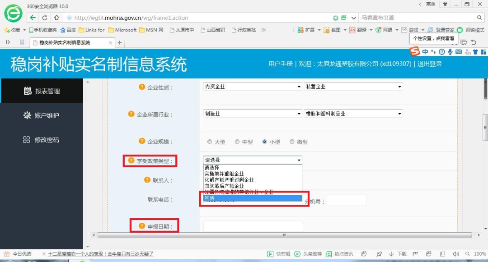Click the 账户维护 gear icon
The image size is (488, 262).
pyautogui.click(x=27, y=115)
